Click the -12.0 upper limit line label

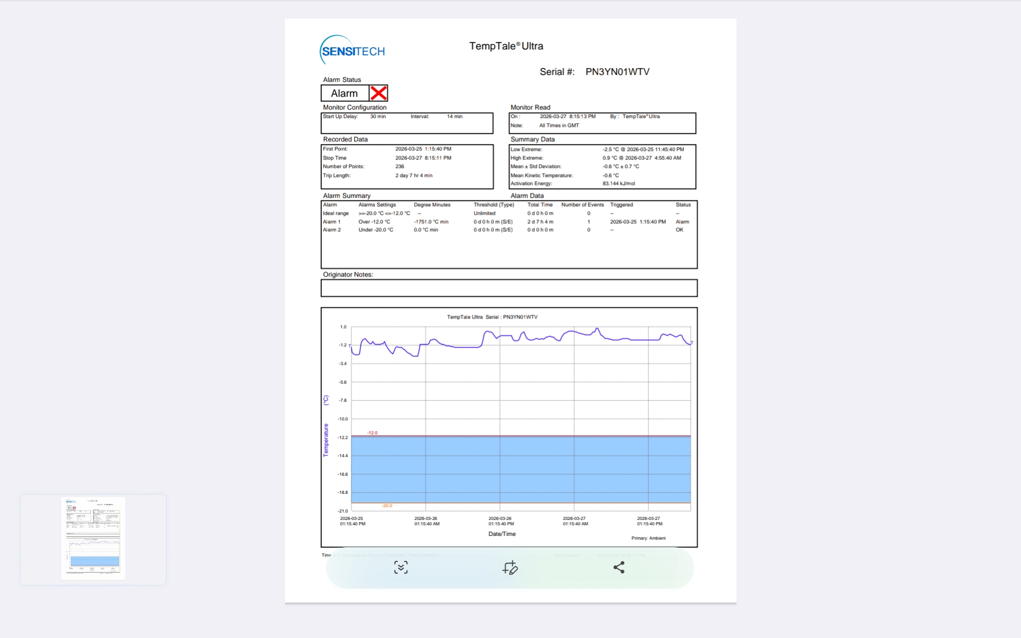(x=372, y=433)
